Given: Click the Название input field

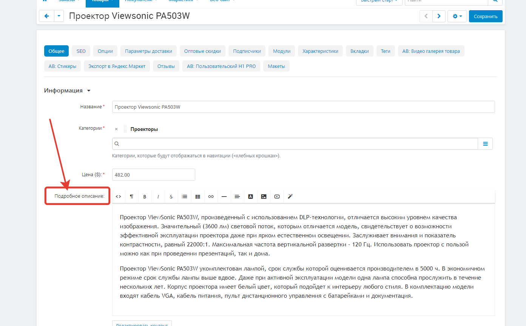Looking at the screenshot, I should [303, 107].
